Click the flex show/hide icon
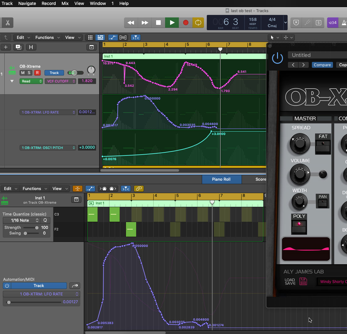Image resolution: width=347 pixels, height=334 pixels. (x=123, y=38)
